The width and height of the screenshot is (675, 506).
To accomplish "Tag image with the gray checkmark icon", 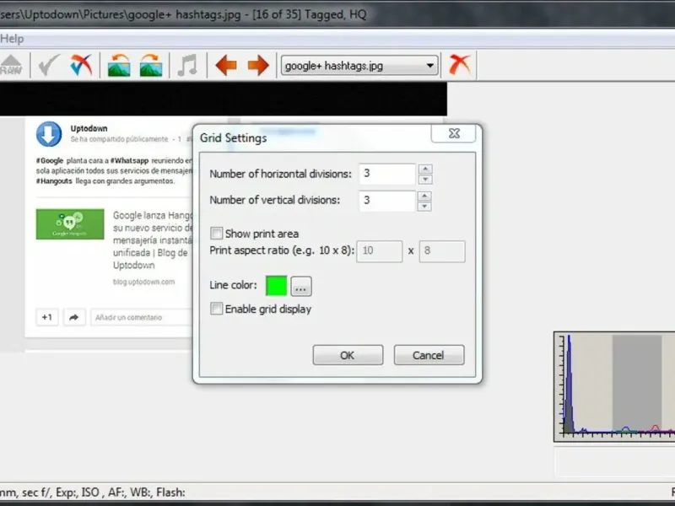I will tap(49, 66).
